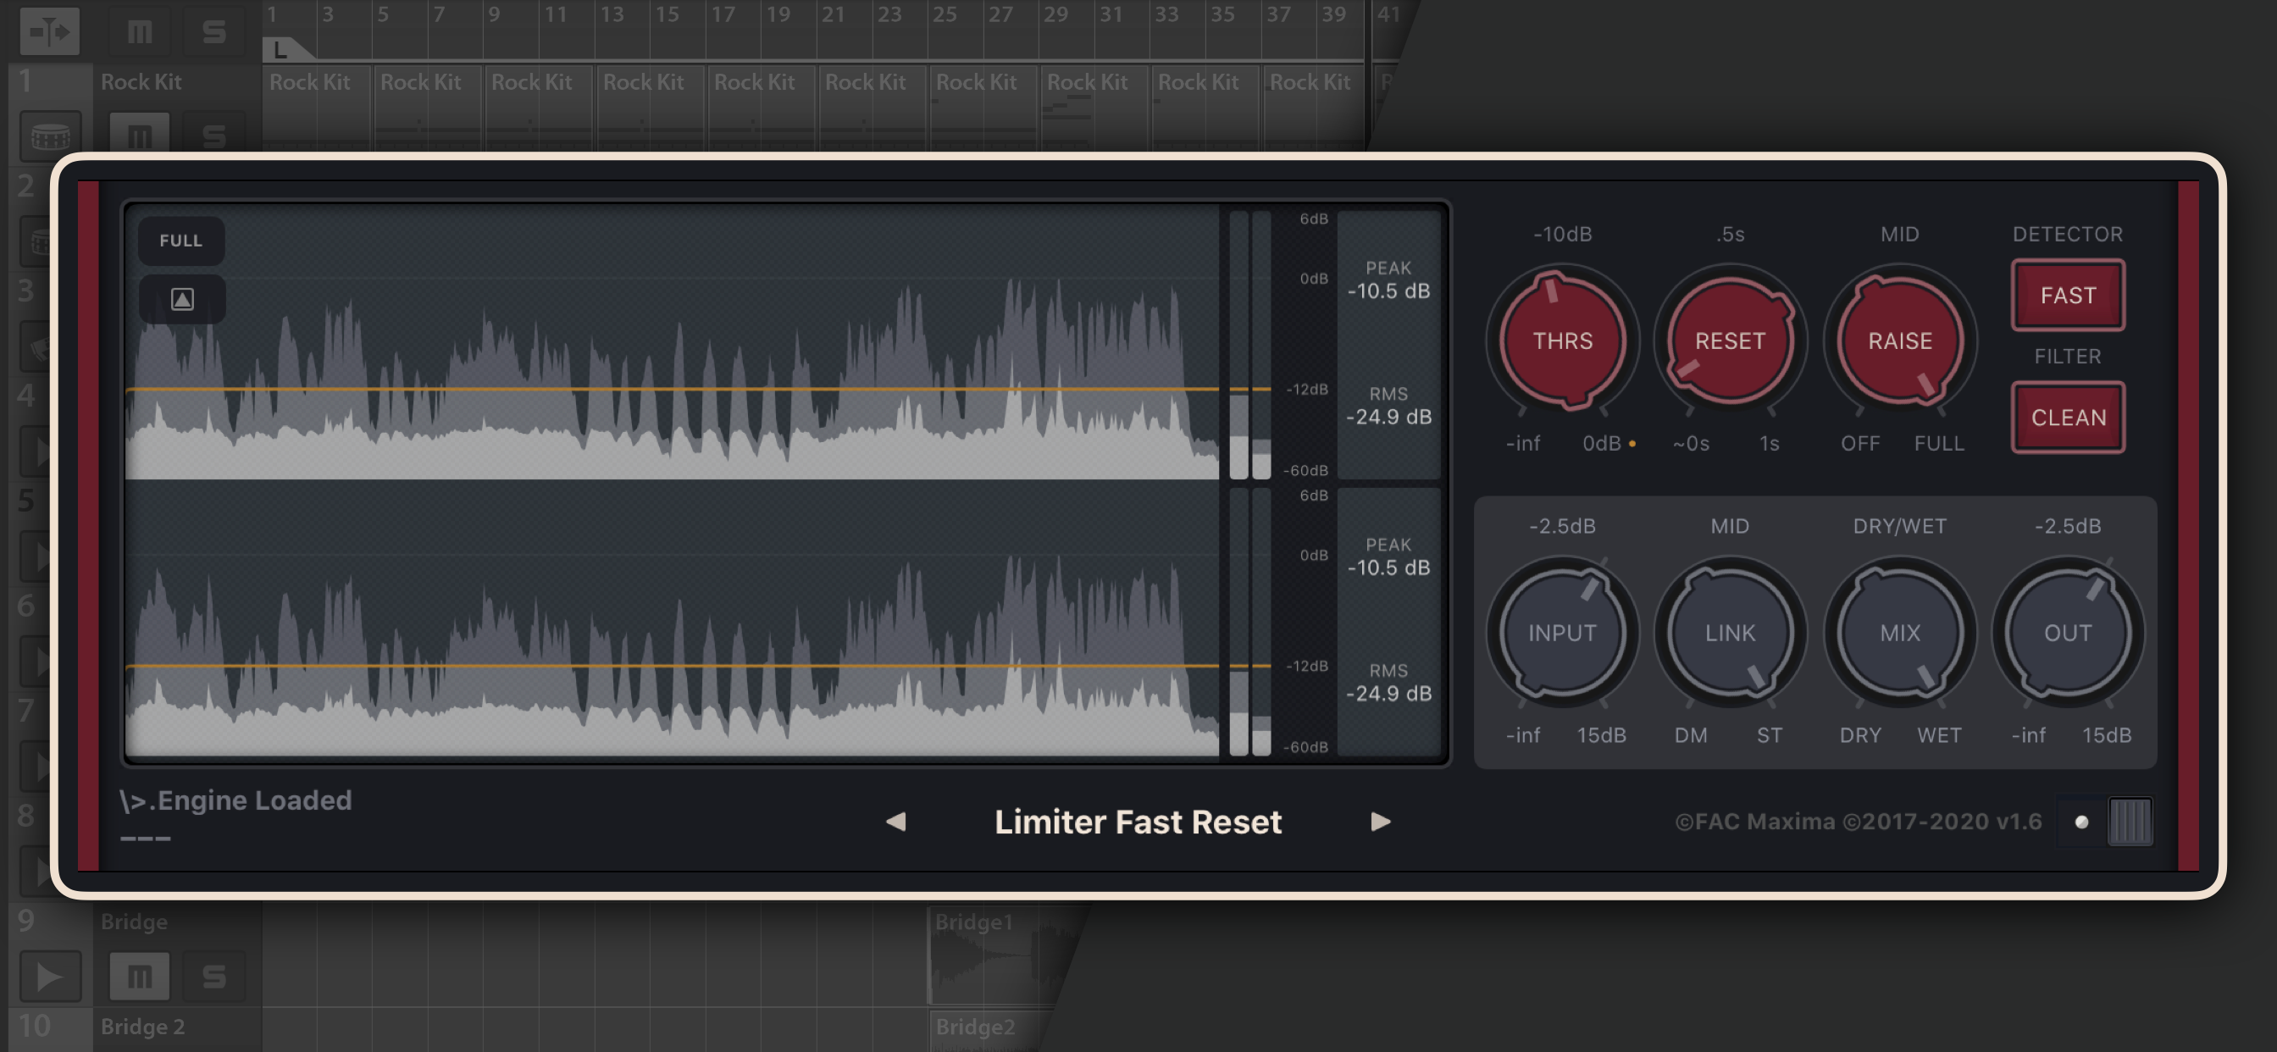This screenshot has height=1052, width=2277.
Task: Click the FULL display mode button
Action: [x=180, y=241]
